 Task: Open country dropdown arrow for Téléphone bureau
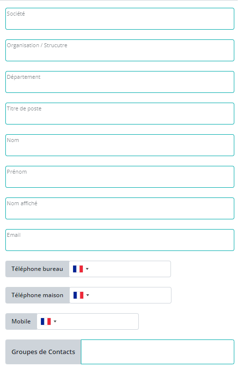(87, 269)
